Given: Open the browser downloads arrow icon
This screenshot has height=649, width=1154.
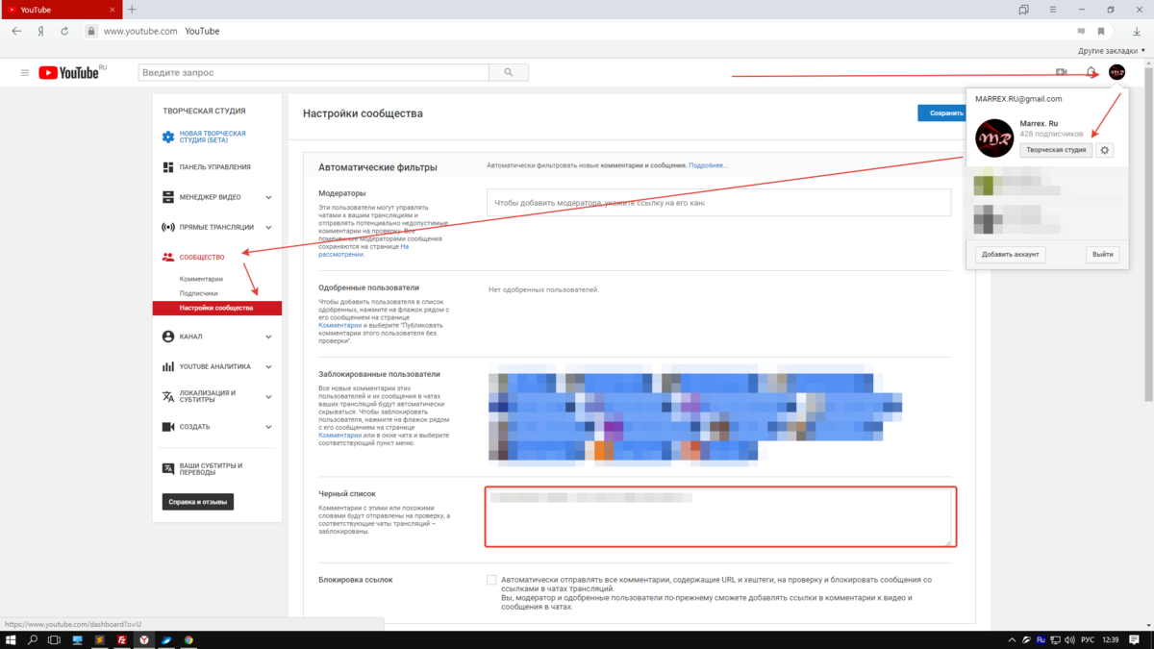Looking at the screenshot, I should (x=1137, y=31).
